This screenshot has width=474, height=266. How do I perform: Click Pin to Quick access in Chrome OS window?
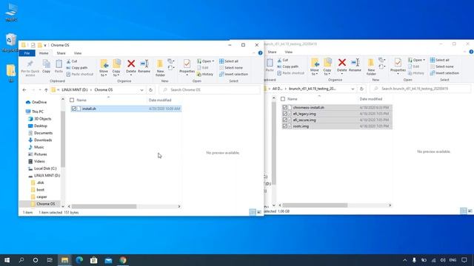[30, 67]
